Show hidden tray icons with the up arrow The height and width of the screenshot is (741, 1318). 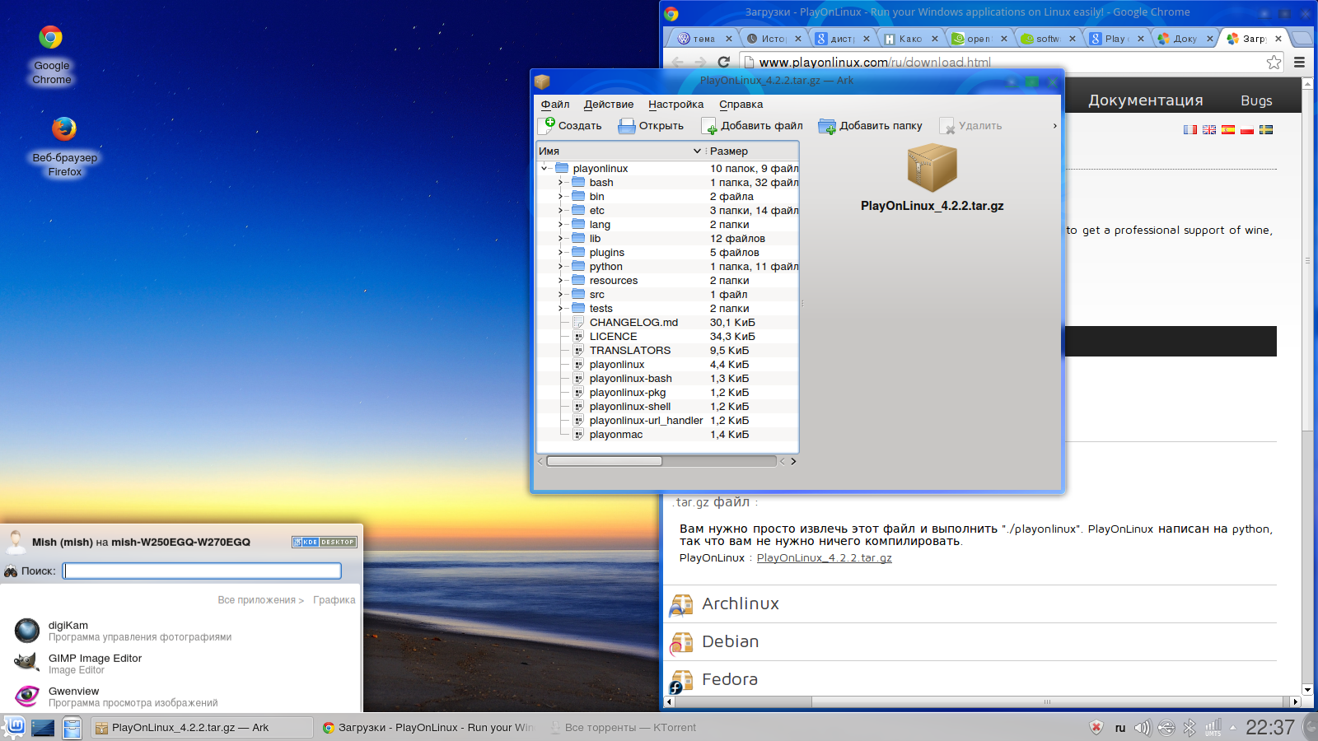coord(1233,728)
